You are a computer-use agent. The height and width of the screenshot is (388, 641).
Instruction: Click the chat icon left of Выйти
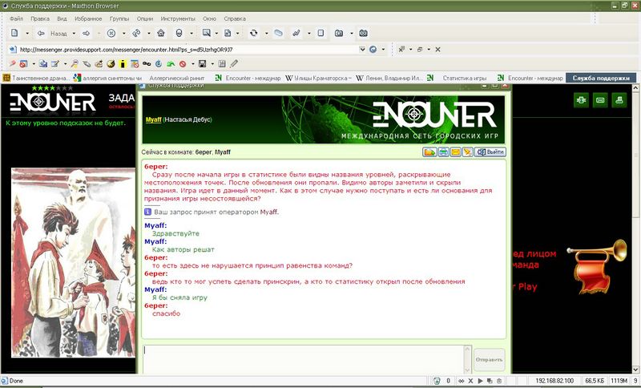click(x=468, y=152)
